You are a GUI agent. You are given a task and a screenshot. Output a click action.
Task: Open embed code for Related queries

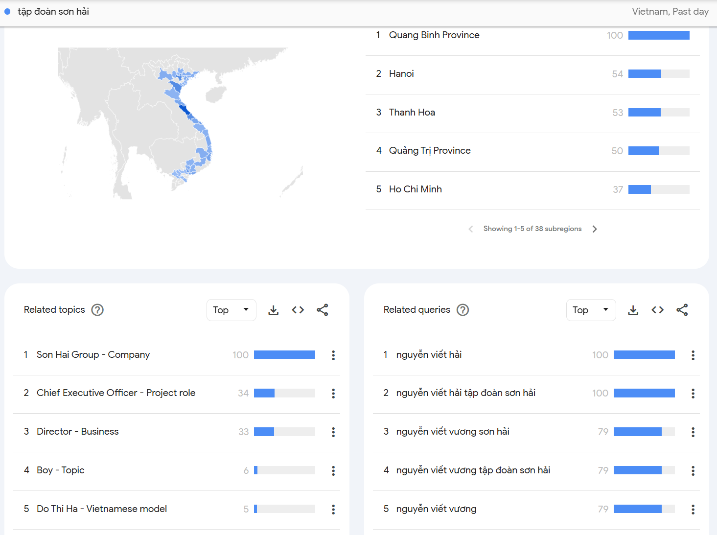[657, 310]
